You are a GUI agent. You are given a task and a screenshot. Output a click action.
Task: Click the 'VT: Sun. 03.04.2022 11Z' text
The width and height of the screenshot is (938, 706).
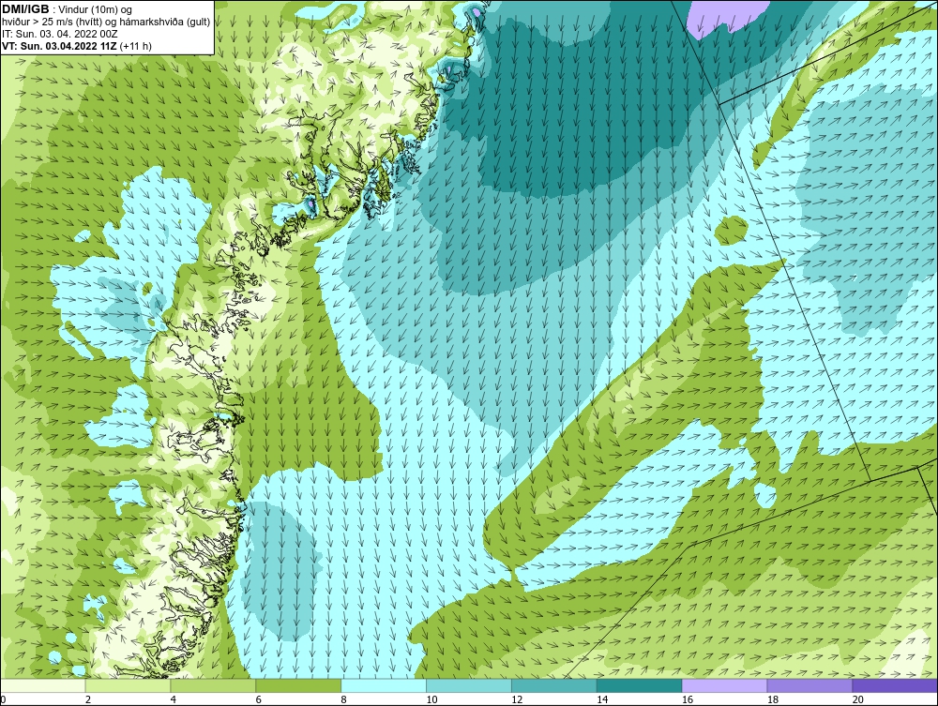(59, 46)
